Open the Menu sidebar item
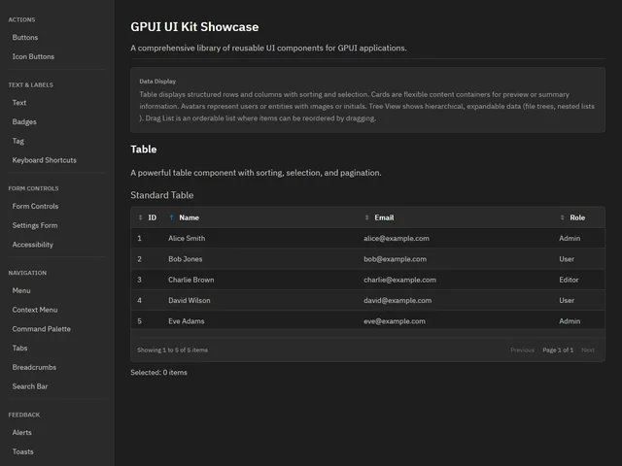Viewport: 622px width, 466px height. [x=21, y=290]
